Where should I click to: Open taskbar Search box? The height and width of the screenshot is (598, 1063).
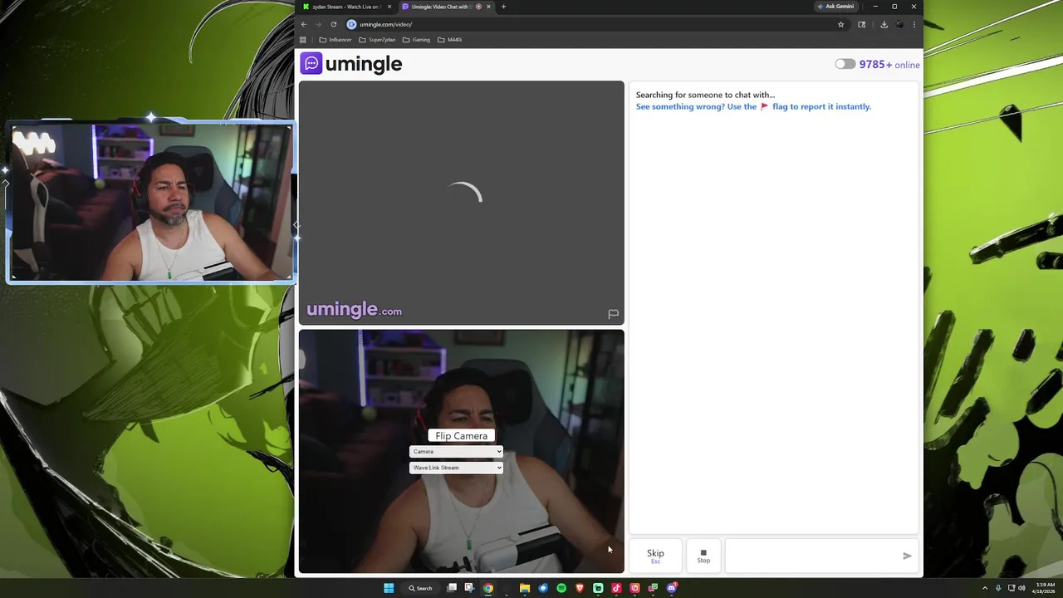point(420,588)
